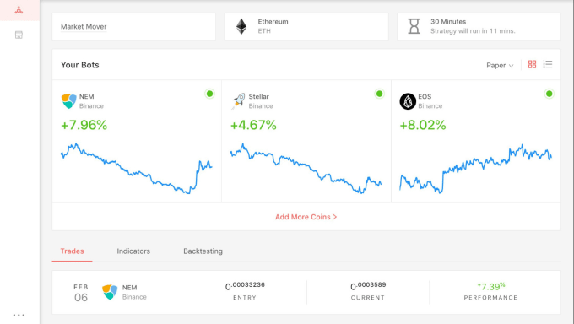Select the Backtesting tab

(x=203, y=251)
